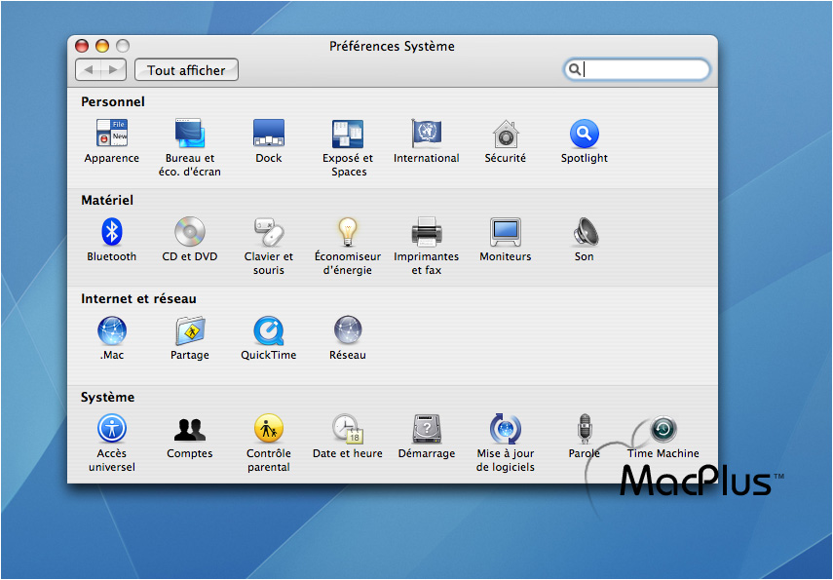Click the Tout afficher button
Screen dimensions: 833x580
[186, 69]
